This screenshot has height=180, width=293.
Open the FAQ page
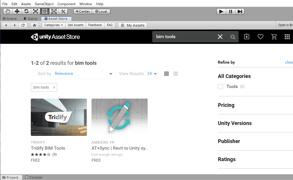(110, 25)
